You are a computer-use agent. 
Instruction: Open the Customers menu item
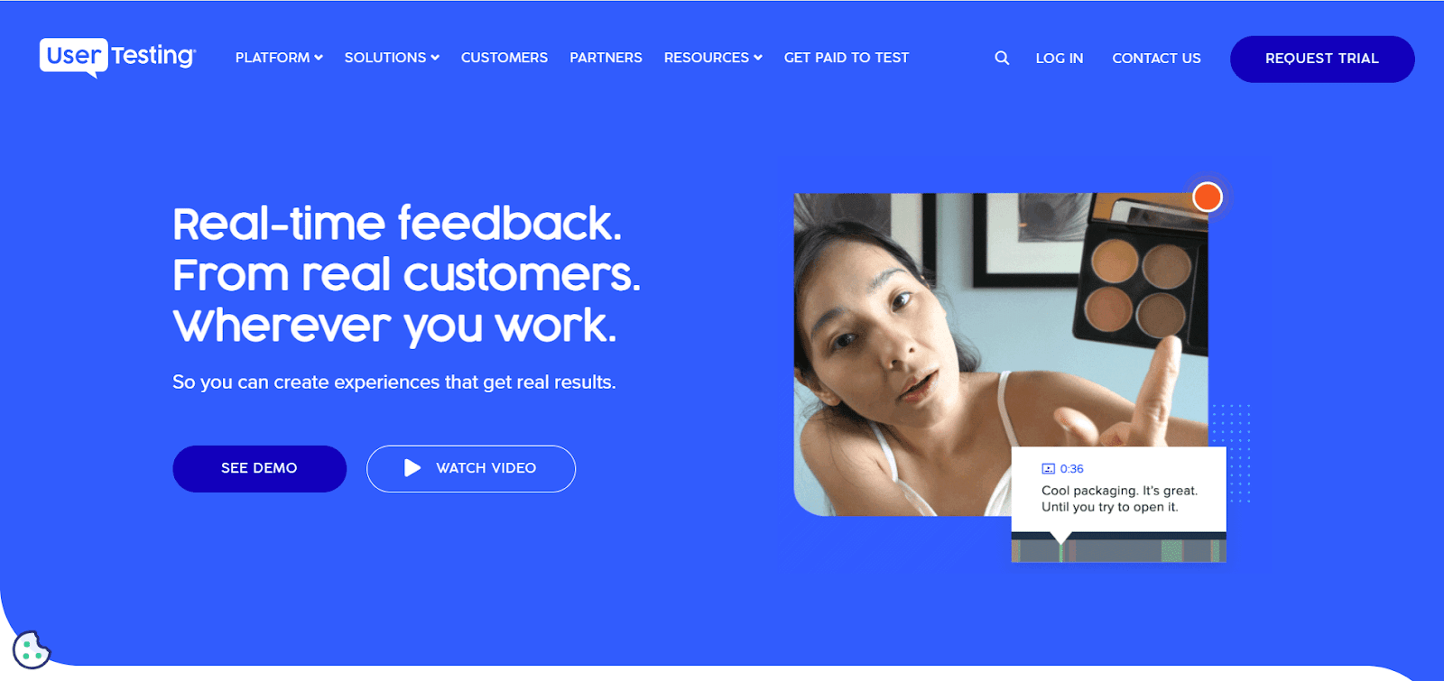point(504,58)
